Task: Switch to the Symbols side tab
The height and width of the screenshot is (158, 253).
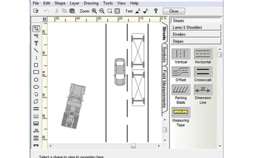Action: point(165,55)
